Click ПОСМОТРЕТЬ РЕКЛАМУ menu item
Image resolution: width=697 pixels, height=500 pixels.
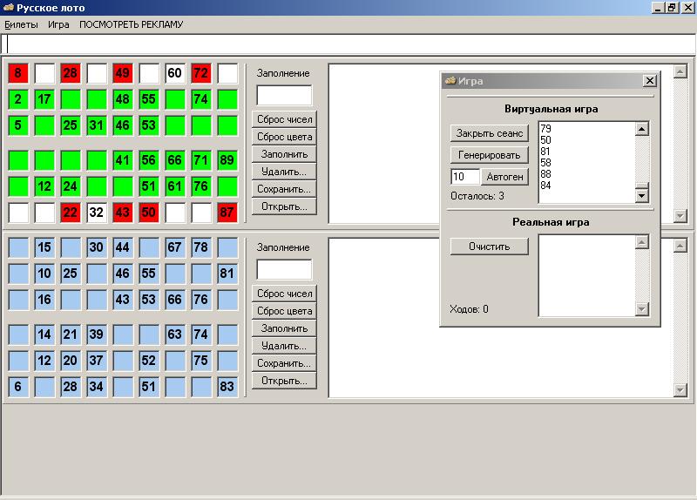[x=131, y=24]
